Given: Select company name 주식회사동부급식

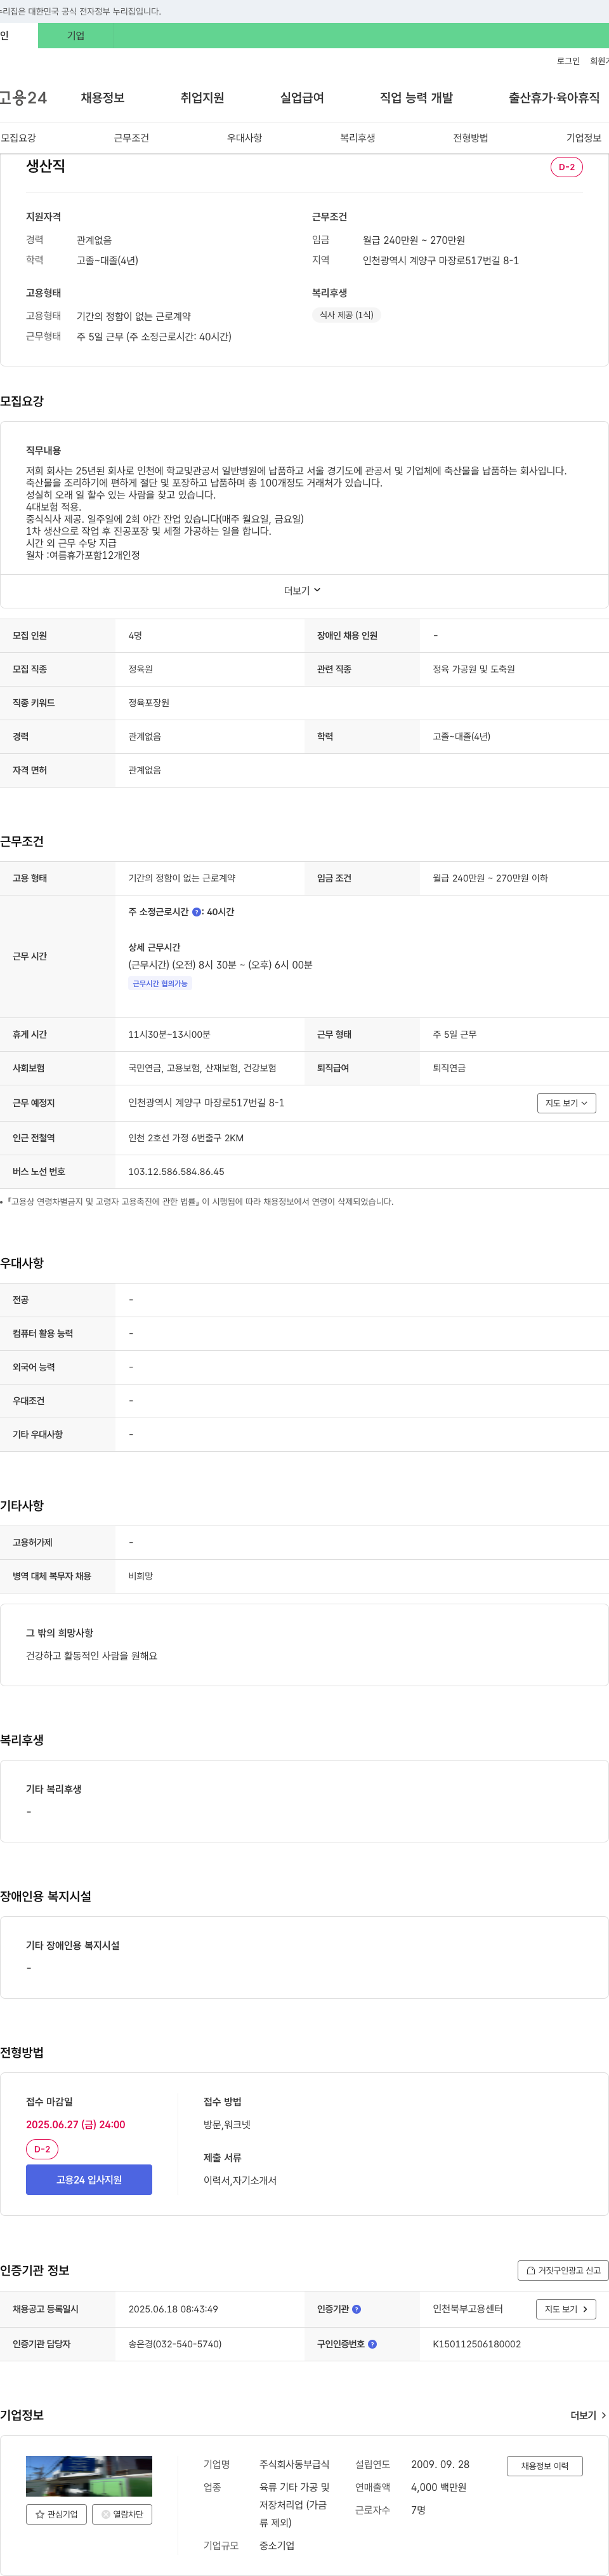Looking at the screenshot, I should click(294, 2464).
